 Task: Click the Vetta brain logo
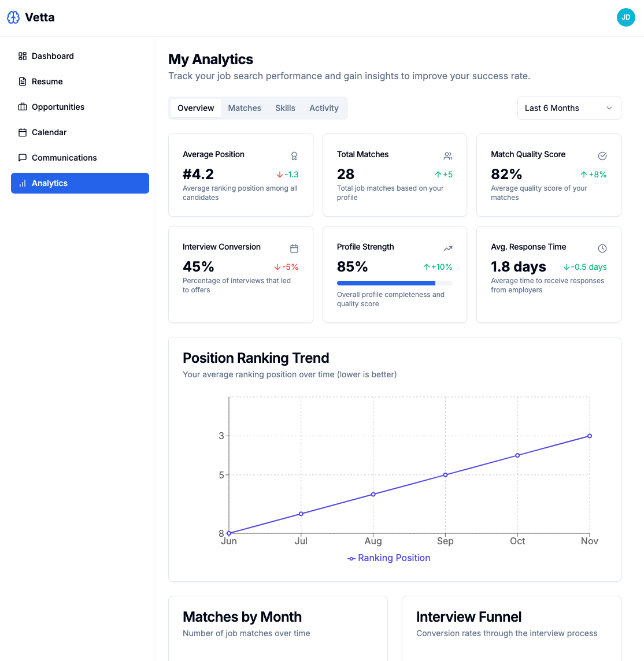coord(13,17)
